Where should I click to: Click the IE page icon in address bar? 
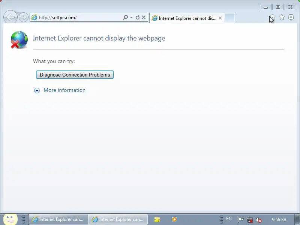pyautogui.click(x=34, y=17)
